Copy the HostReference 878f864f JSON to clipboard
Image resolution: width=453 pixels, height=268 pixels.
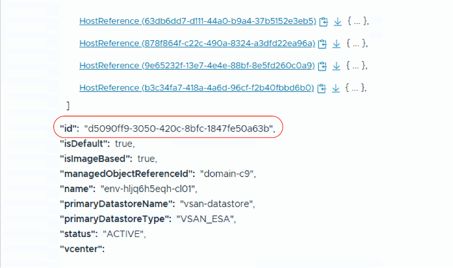(323, 44)
